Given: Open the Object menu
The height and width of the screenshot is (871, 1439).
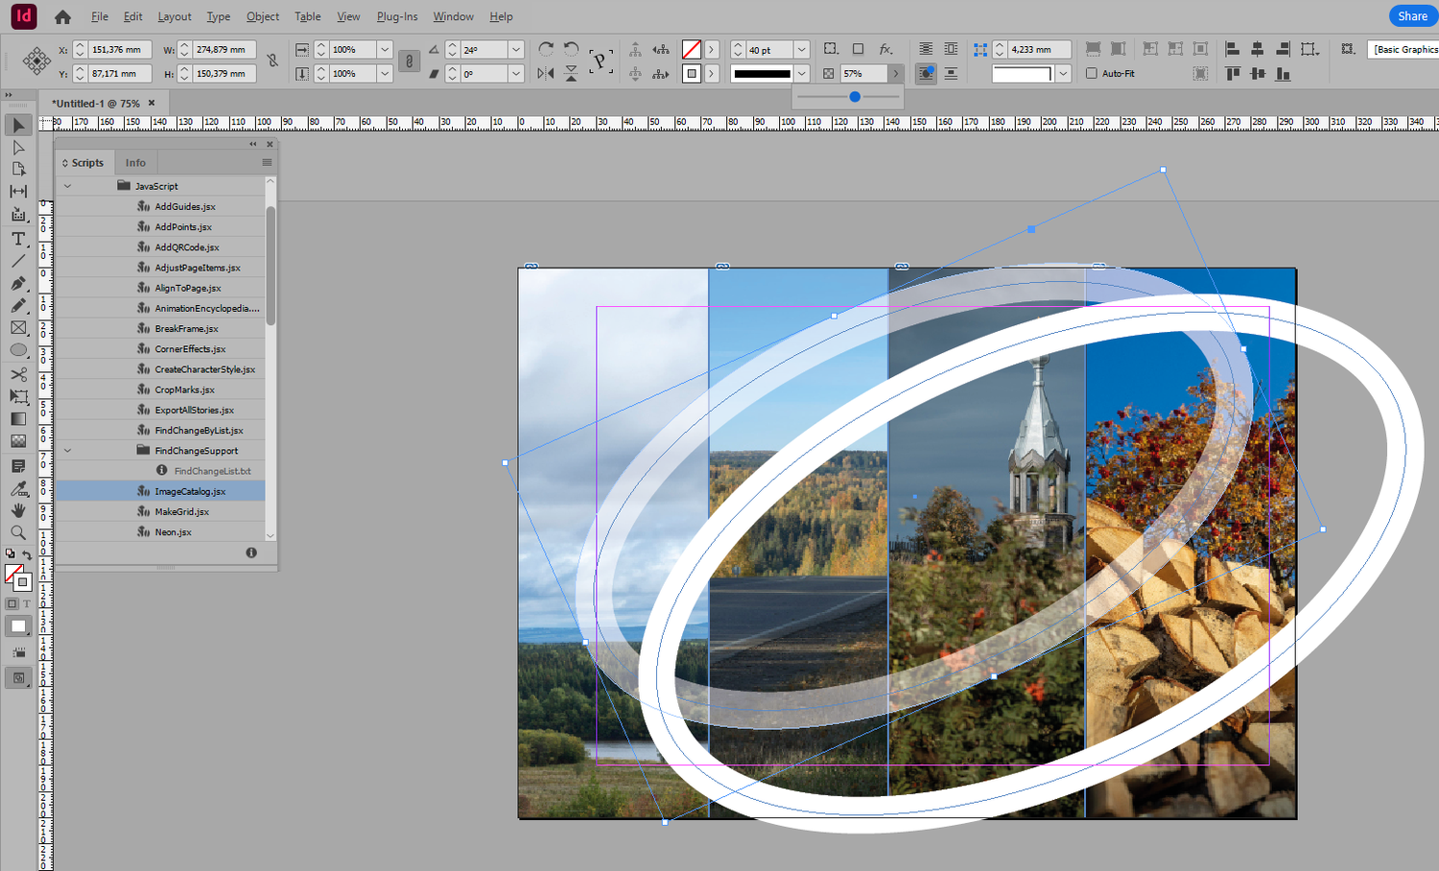Looking at the screenshot, I should click(x=263, y=16).
